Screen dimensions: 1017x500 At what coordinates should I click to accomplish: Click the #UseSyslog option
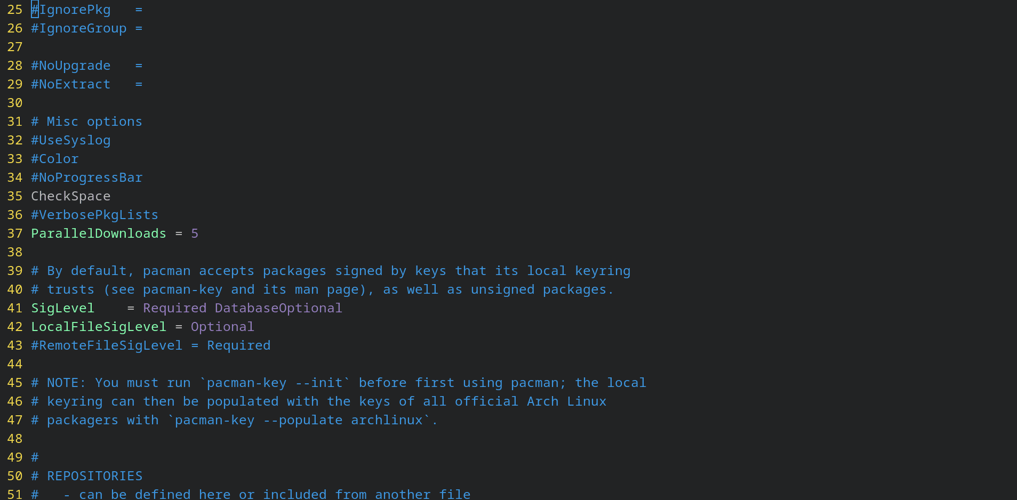pos(70,140)
